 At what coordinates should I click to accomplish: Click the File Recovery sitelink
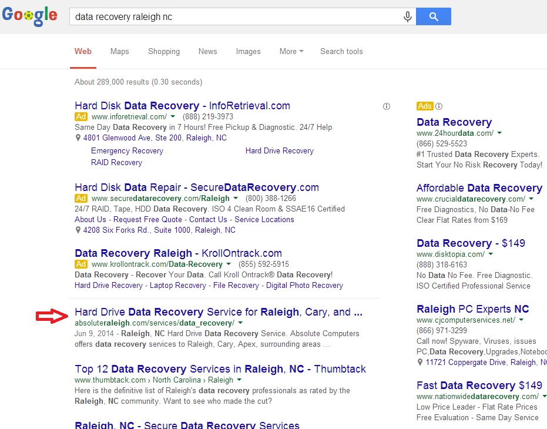coord(236,286)
